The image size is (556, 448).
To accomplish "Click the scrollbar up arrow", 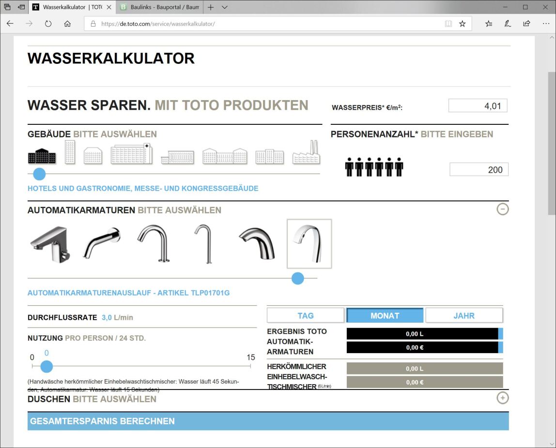I will pos(551,38).
